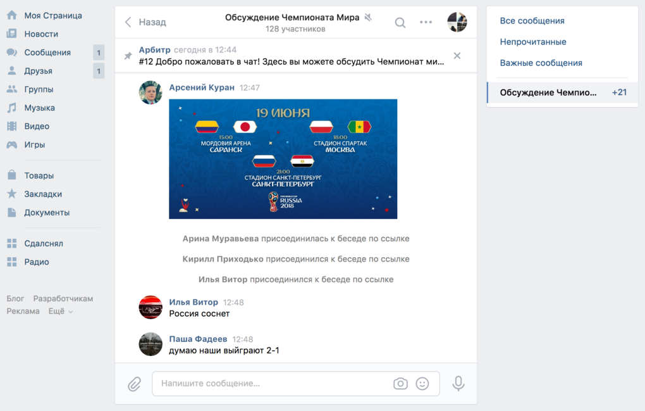Open the 19 июня match schedule image
The height and width of the screenshot is (411, 645).
coord(283,159)
